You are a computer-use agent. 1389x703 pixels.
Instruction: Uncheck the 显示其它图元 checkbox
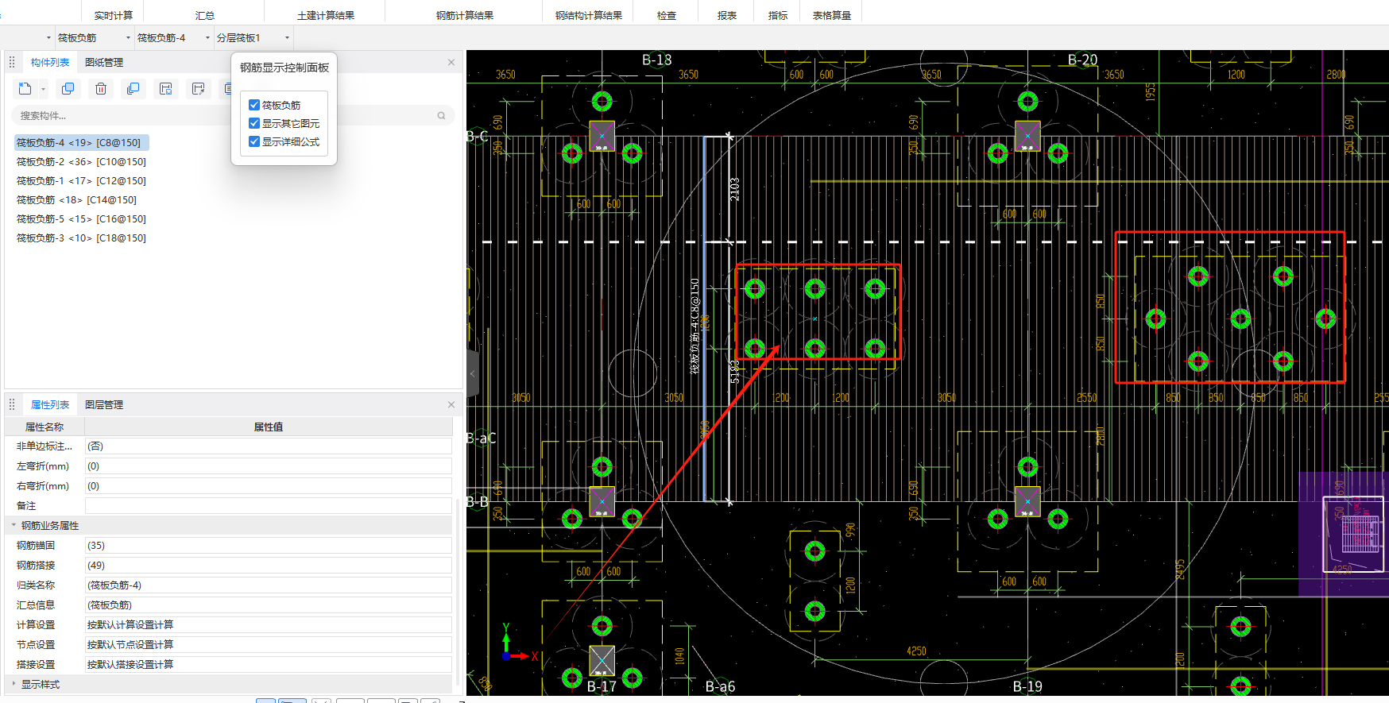point(254,123)
